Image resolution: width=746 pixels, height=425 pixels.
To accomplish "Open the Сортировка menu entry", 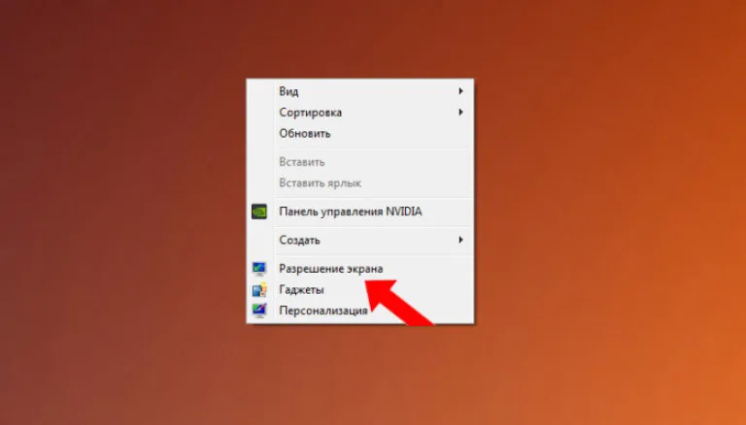I will (359, 113).
